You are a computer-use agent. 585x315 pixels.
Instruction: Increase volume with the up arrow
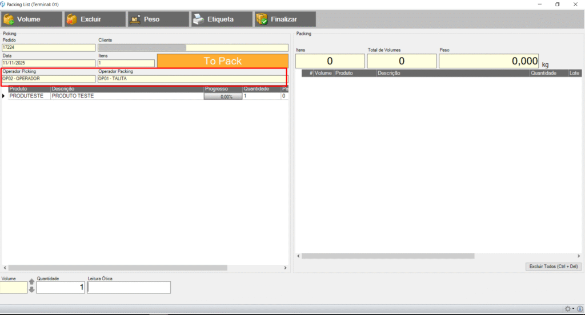[31, 283]
